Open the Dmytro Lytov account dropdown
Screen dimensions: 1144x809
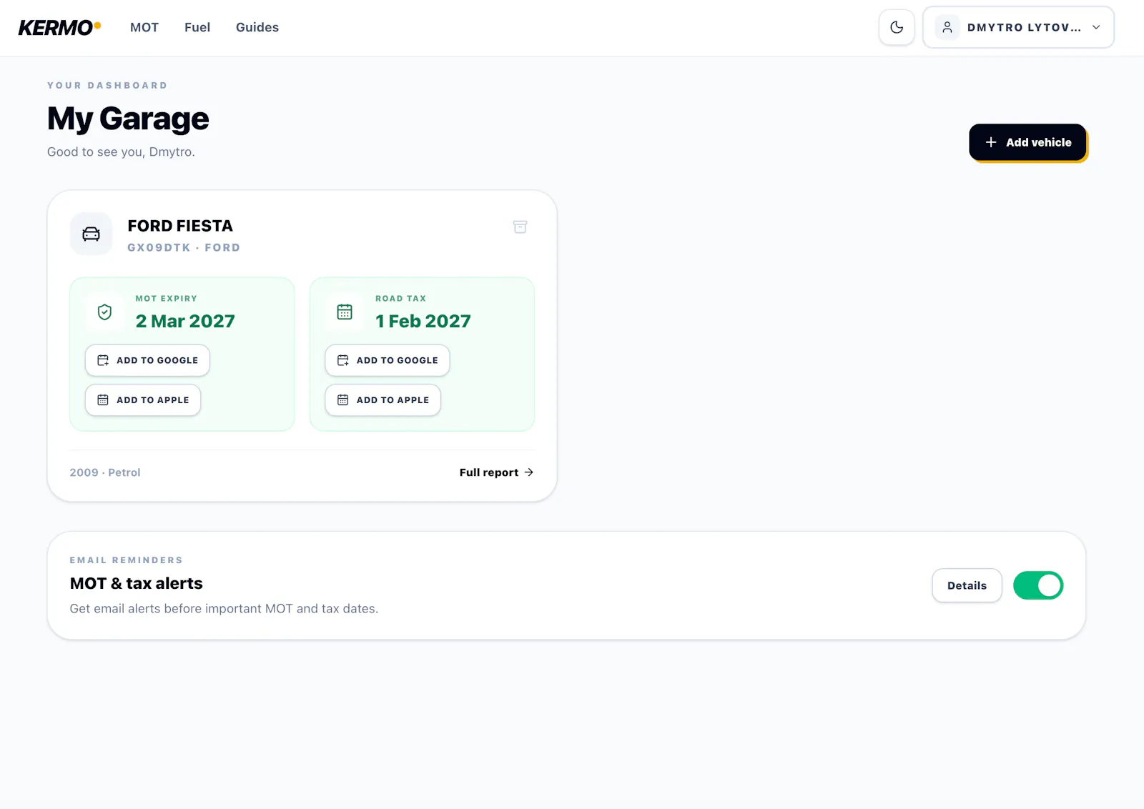[x=1018, y=28]
